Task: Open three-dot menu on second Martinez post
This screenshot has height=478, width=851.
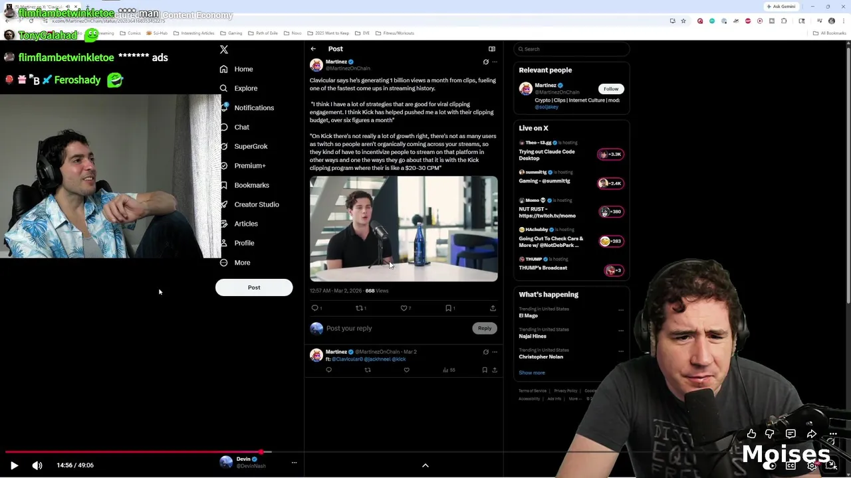Action: (x=495, y=352)
